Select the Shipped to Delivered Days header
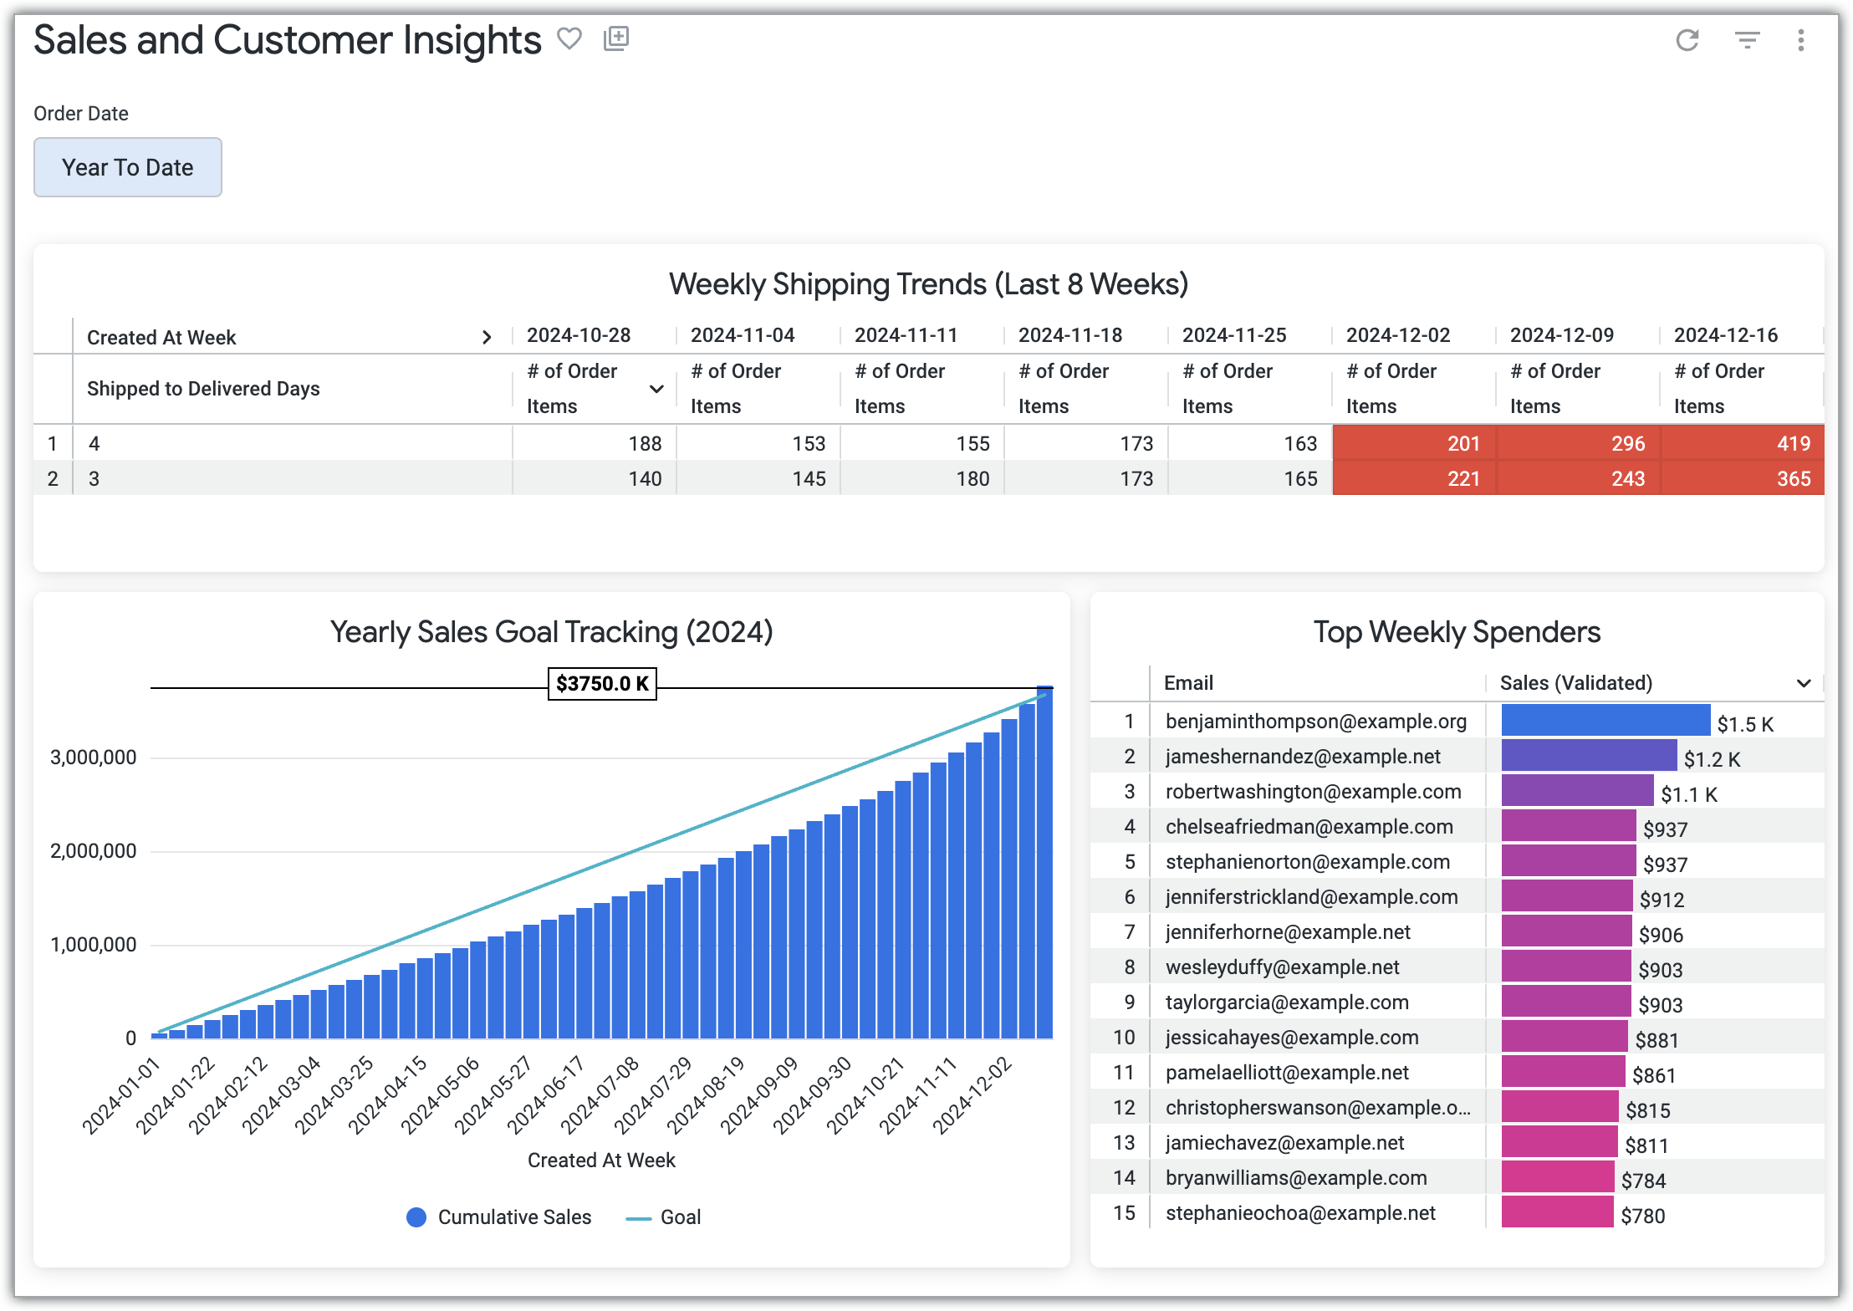Image resolution: width=1853 pixels, height=1311 pixels. click(203, 389)
